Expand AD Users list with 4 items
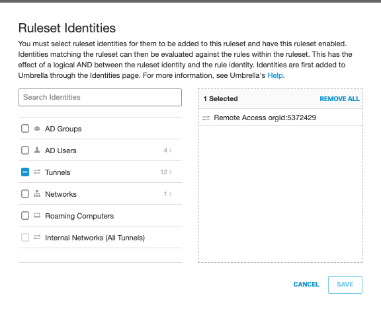 (167, 151)
